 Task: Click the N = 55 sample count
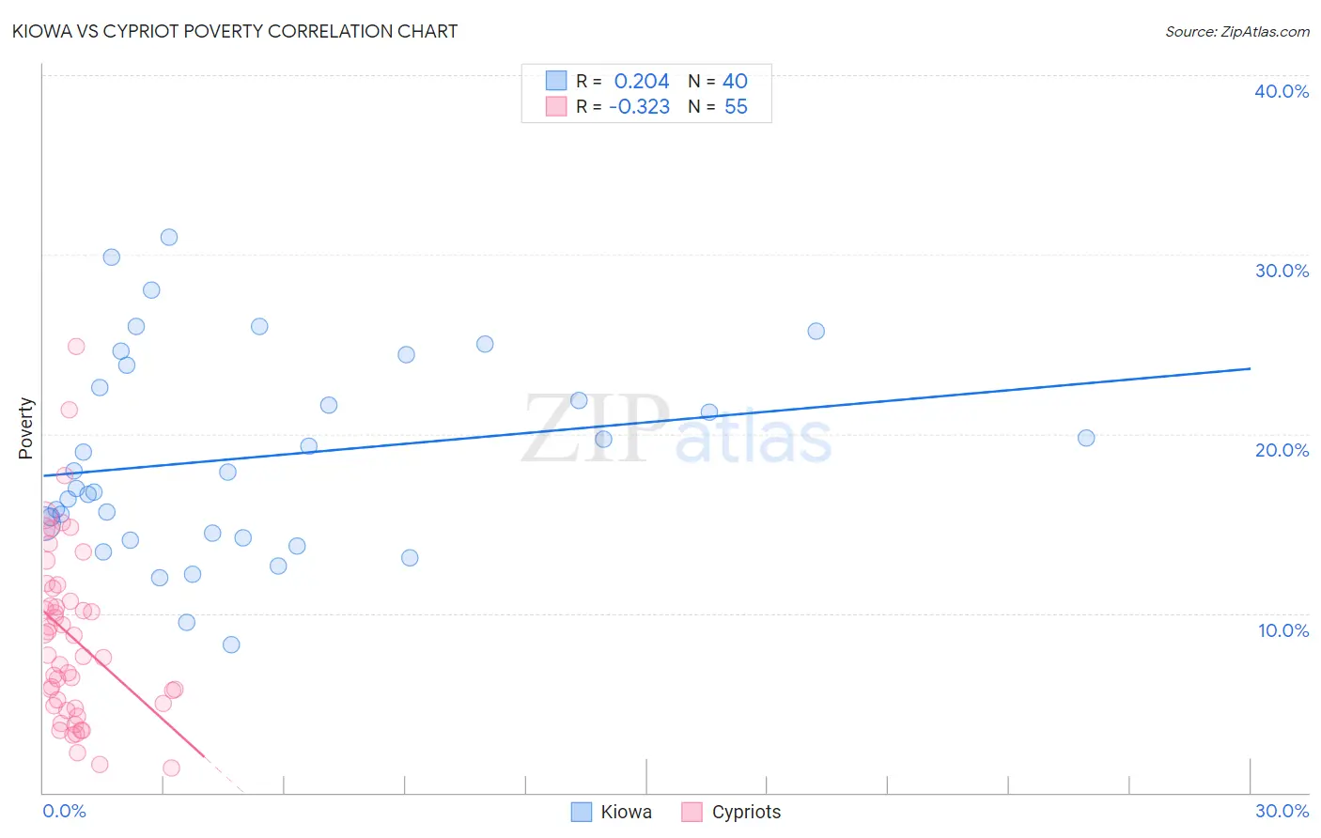pyautogui.click(x=718, y=106)
